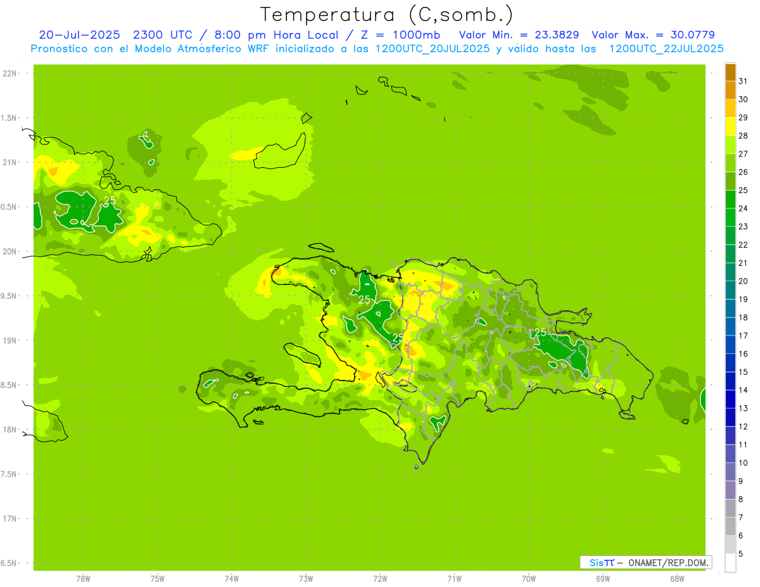Select the green legend swatch between 24 and 25
Image resolution: width=760 pixels, height=587 pixels.
pos(730,199)
